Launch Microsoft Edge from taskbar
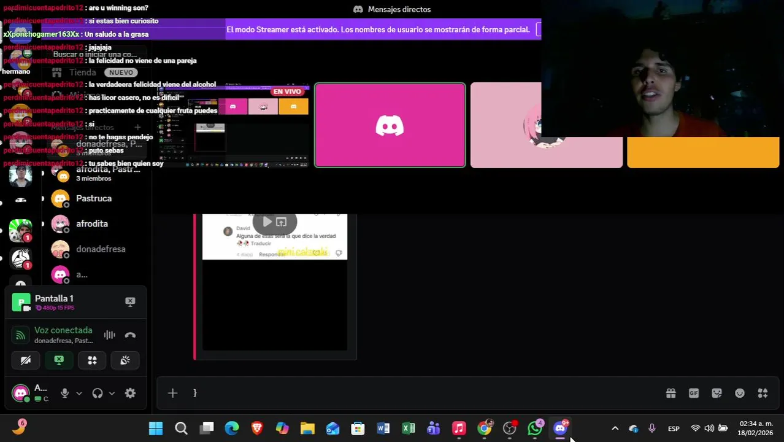 click(232, 428)
